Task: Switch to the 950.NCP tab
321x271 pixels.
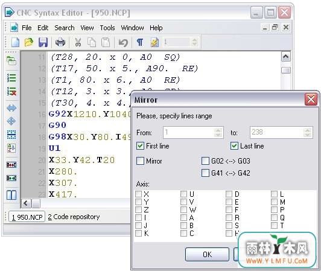Action: pos(27,217)
